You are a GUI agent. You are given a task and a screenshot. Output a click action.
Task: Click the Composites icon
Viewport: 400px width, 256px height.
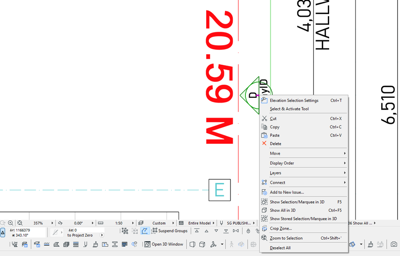point(76,244)
